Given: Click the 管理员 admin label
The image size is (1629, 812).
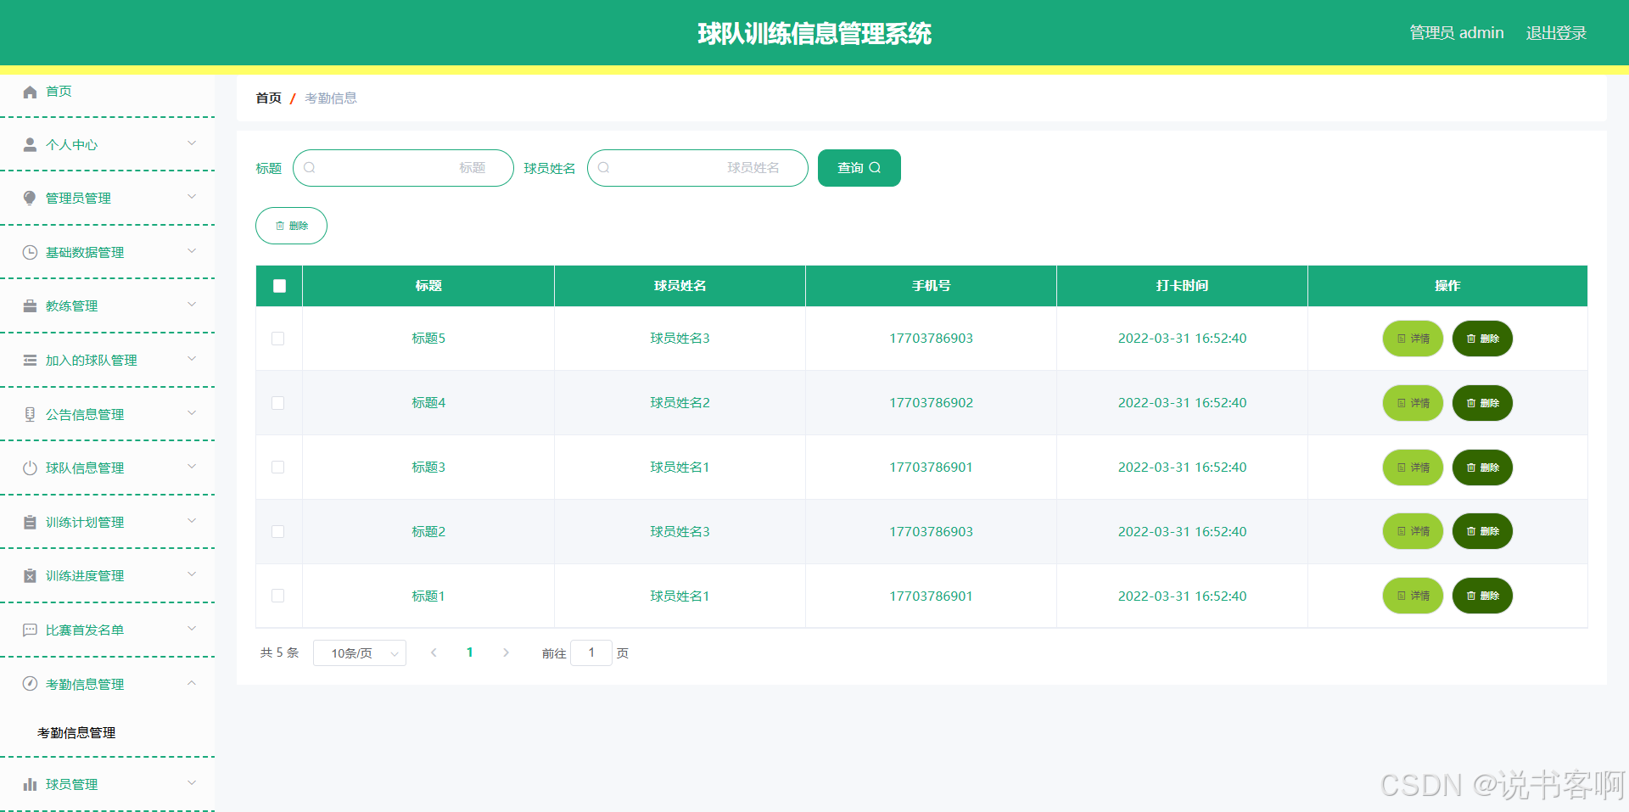Looking at the screenshot, I should tap(1457, 33).
